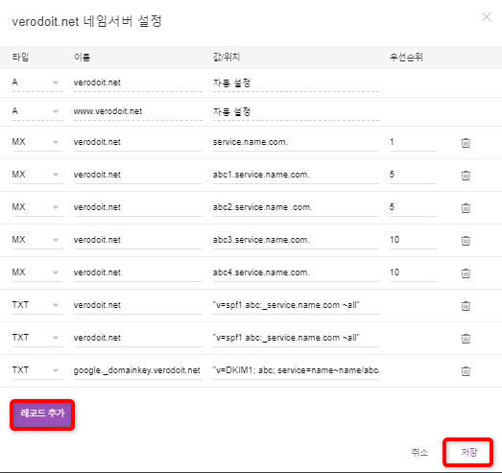
Task: Click 레코드 추가 button to add record
Action: point(42,414)
